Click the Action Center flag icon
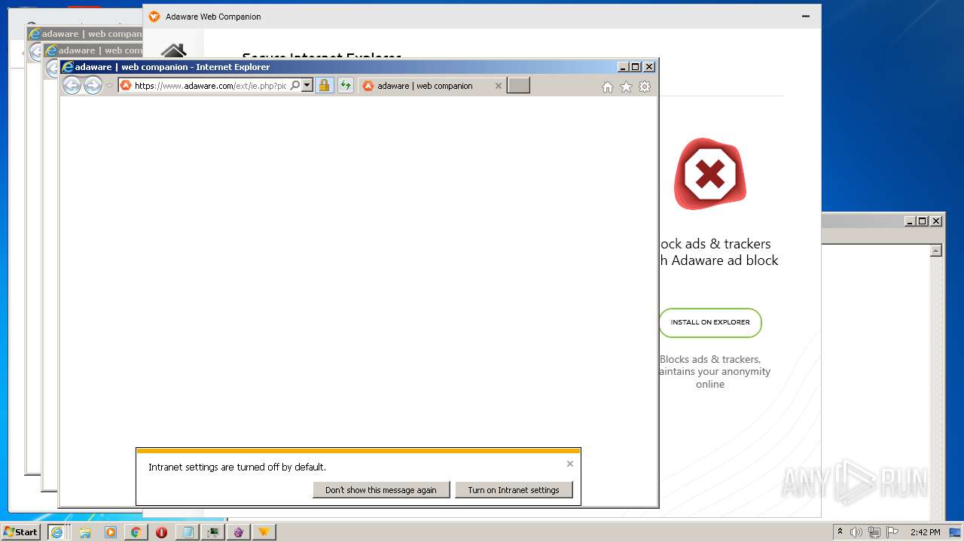The height and width of the screenshot is (542, 964). 893,532
